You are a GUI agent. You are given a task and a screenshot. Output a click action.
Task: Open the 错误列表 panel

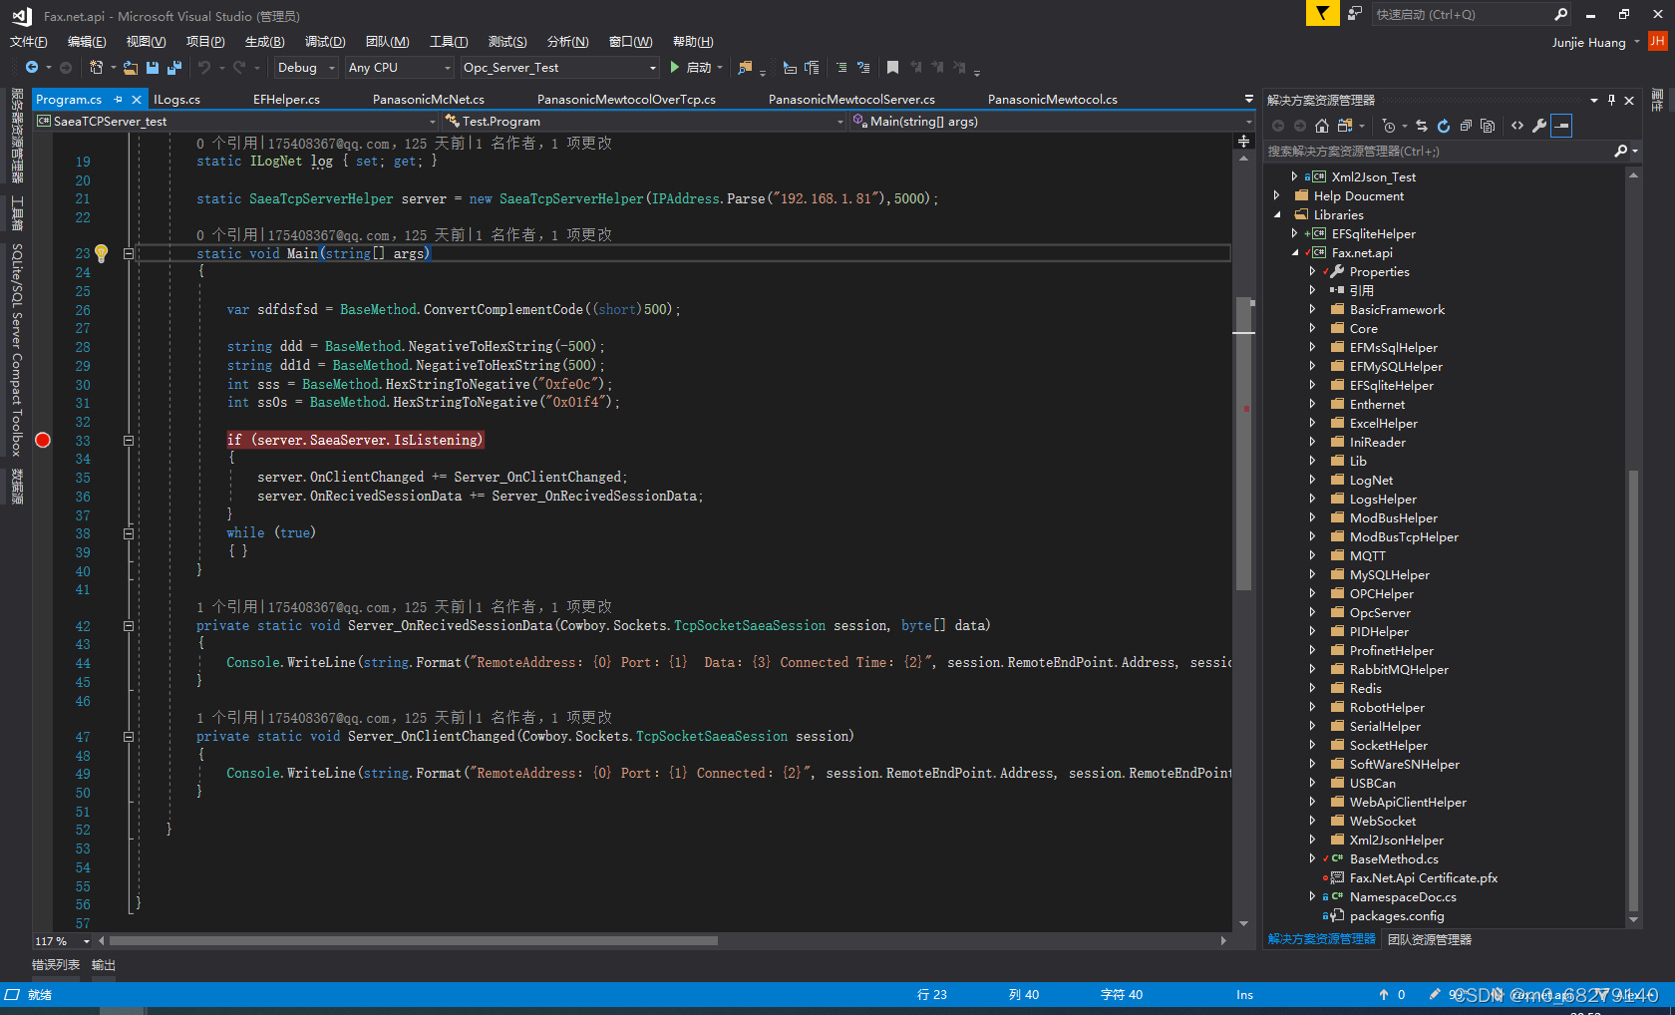tap(56, 965)
